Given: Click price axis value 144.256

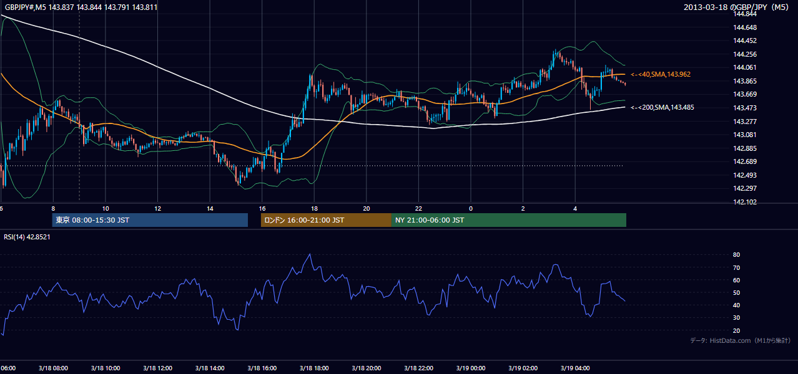Looking at the screenshot, I should click(x=746, y=54).
